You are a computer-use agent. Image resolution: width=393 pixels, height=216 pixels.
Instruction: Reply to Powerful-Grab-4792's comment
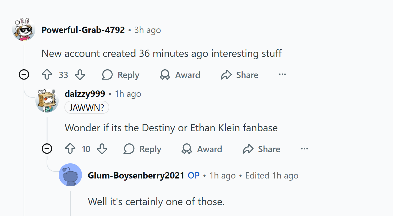tap(120, 75)
